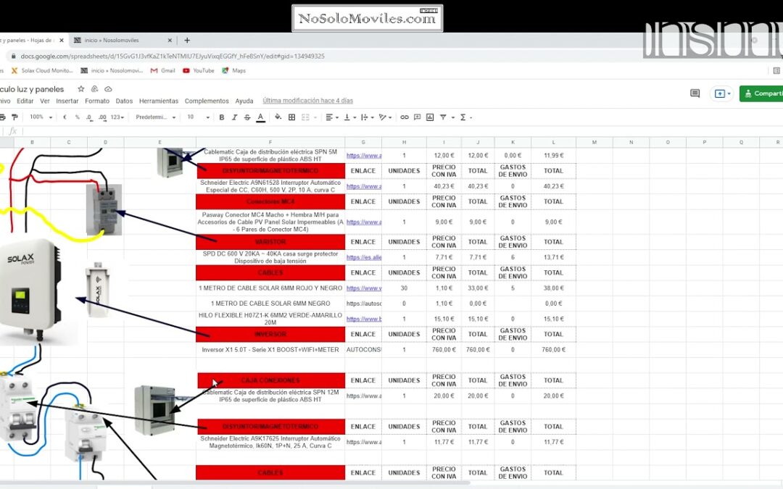Open the functions (sigma) menu
The height and width of the screenshot is (489, 783).
pos(465,117)
